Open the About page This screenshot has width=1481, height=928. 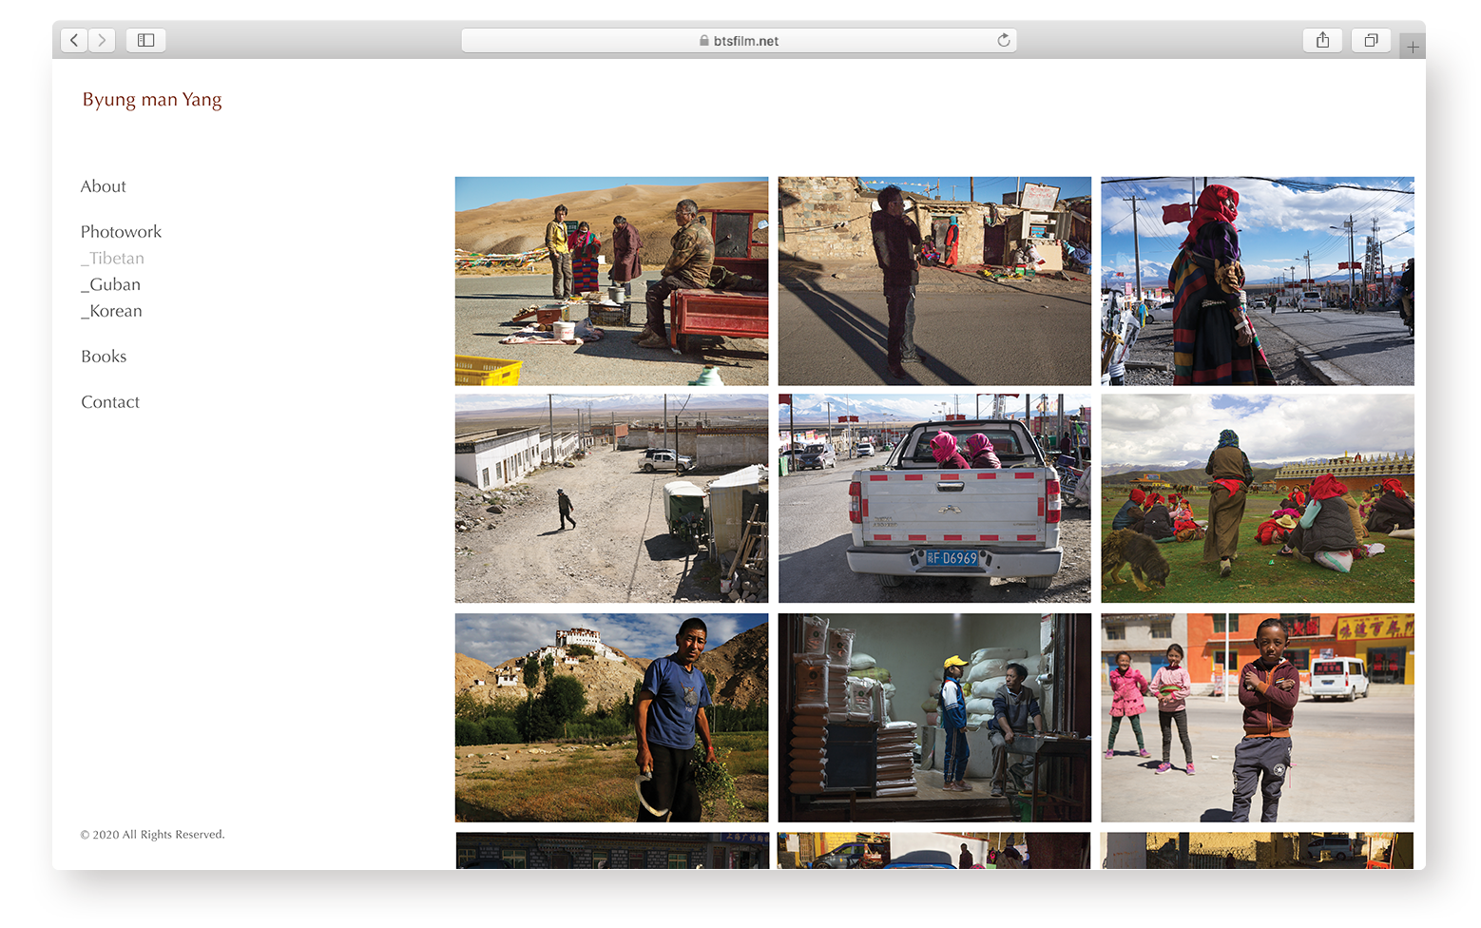coord(104,186)
